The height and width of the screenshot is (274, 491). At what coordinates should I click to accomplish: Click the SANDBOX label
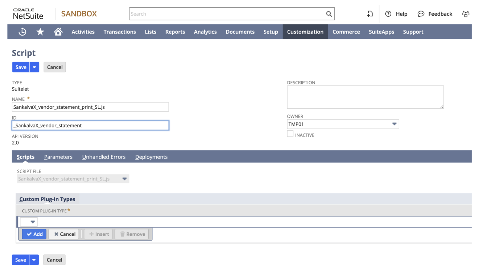79,14
